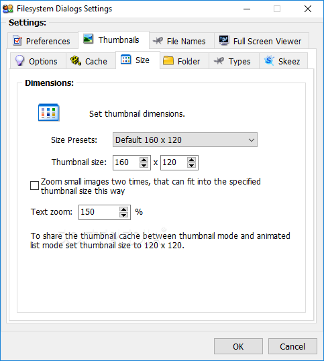The height and width of the screenshot is (361, 324).
Task: Click the Size grid icon on tab
Action: coord(126,60)
